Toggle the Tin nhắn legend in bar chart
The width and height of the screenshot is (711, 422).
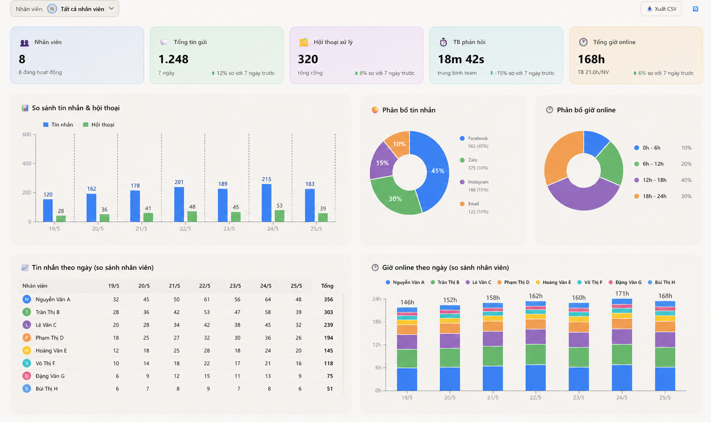click(x=58, y=125)
